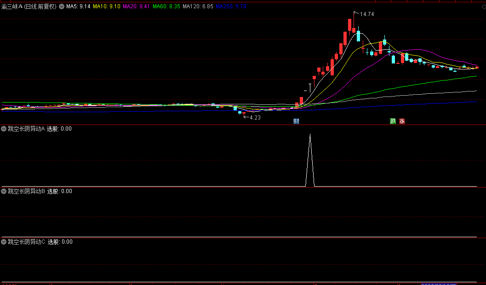
Task: Select the magenta MA20 moving average label
Action: 137,6
